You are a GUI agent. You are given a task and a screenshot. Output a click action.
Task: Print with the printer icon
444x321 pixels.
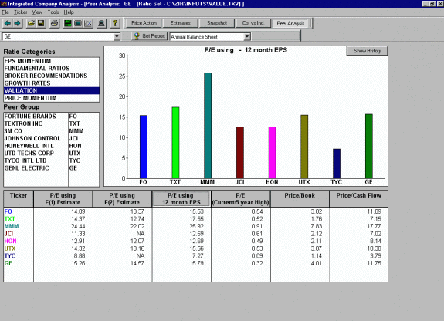click(x=54, y=23)
